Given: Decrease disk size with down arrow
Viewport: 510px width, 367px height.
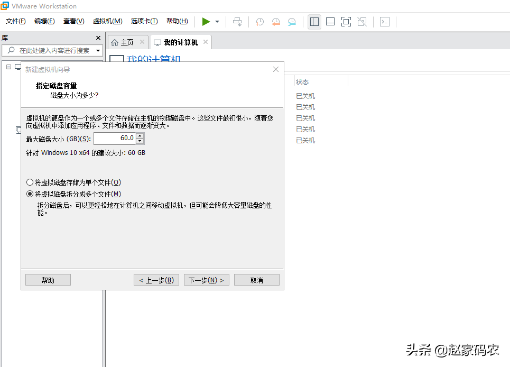Looking at the screenshot, I should click(x=140, y=141).
